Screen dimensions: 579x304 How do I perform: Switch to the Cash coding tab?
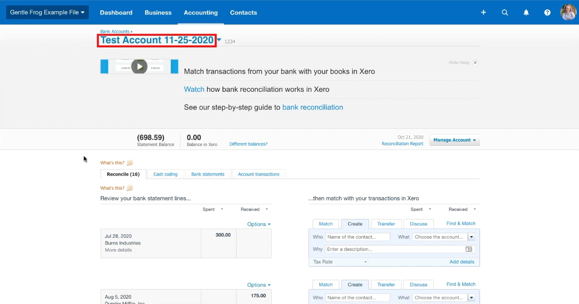pos(165,174)
